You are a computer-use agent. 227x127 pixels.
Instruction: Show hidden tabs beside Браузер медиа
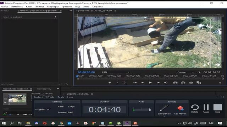pyautogui.click(x=58, y=89)
